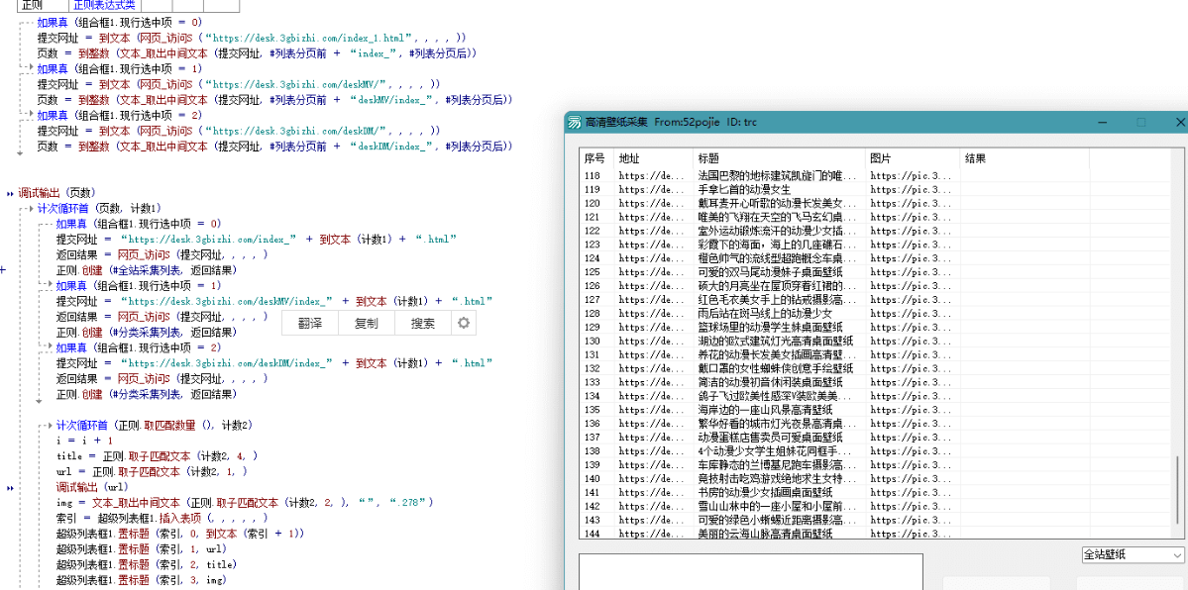Click the gear settings icon in popup toolbar
The width and height of the screenshot is (1188, 590).
(x=463, y=324)
